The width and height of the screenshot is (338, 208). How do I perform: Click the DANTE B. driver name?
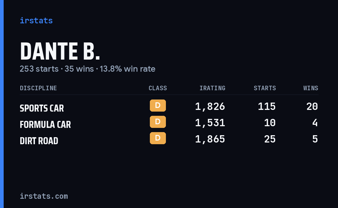60,51
